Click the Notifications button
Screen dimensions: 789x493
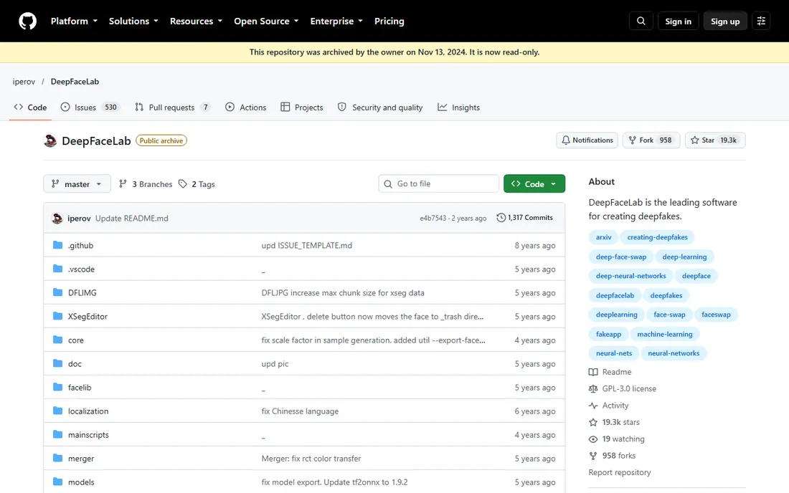pyautogui.click(x=587, y=140)
